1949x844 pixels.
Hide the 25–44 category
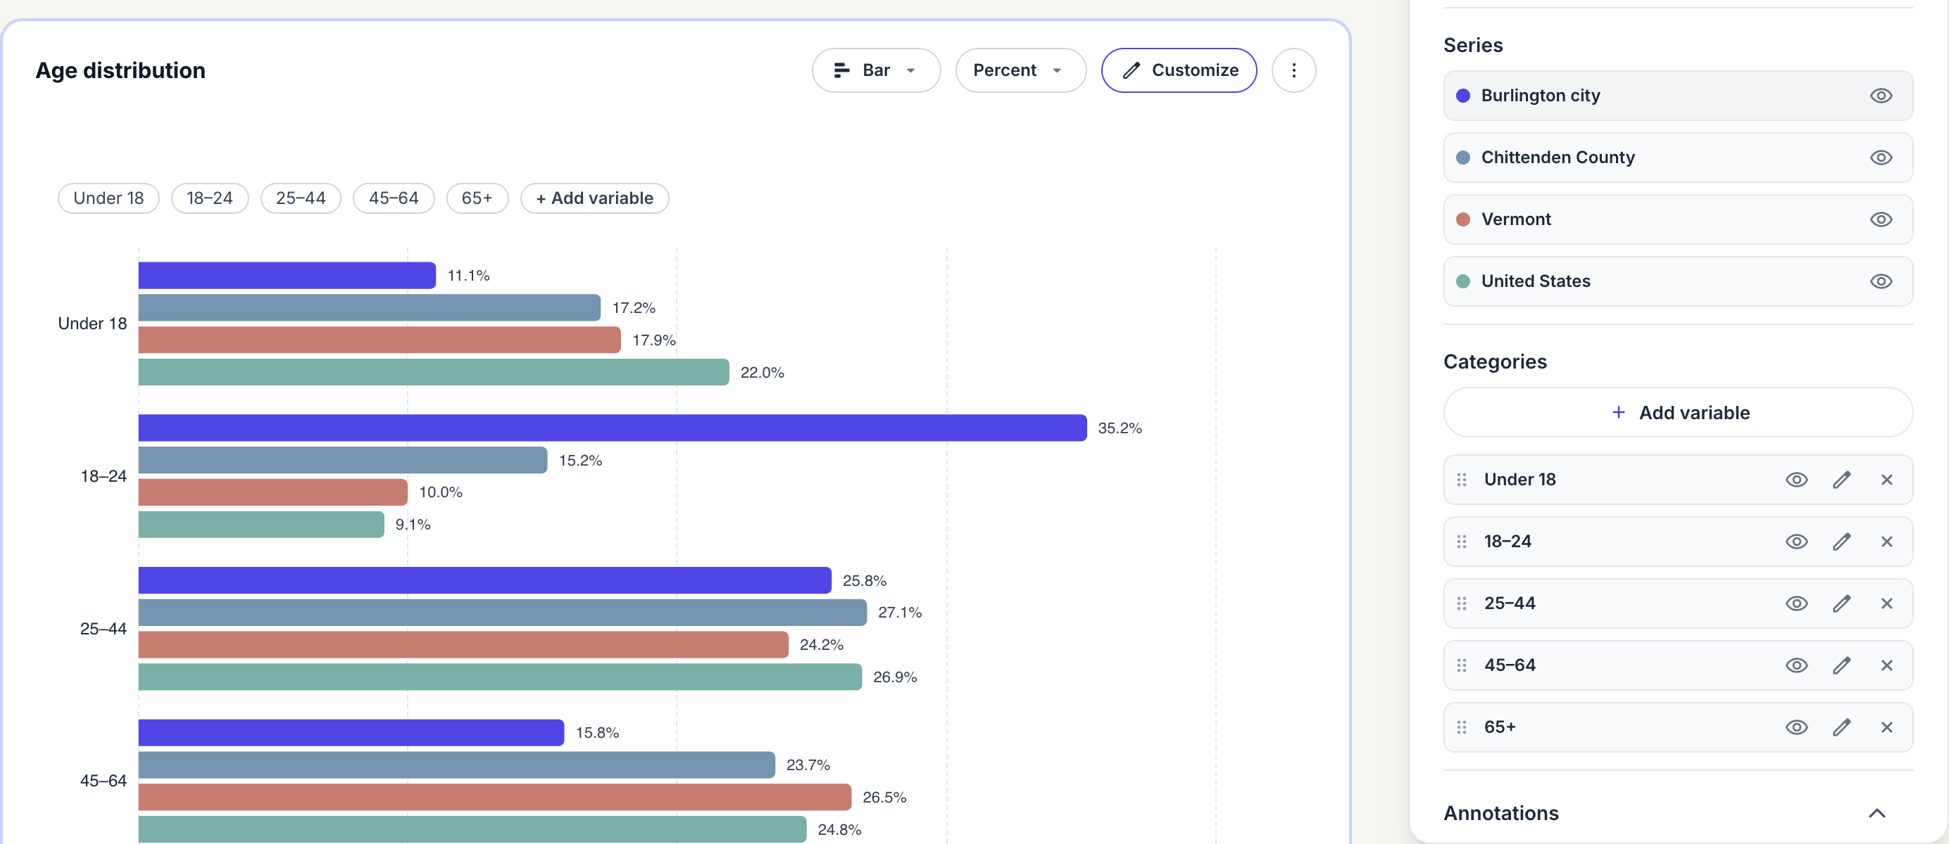click(x=1796, y=603)
